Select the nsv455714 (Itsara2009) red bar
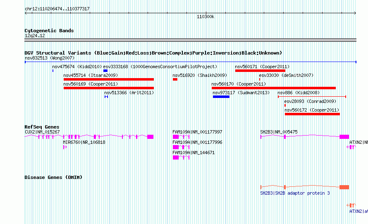 (109, 79)
